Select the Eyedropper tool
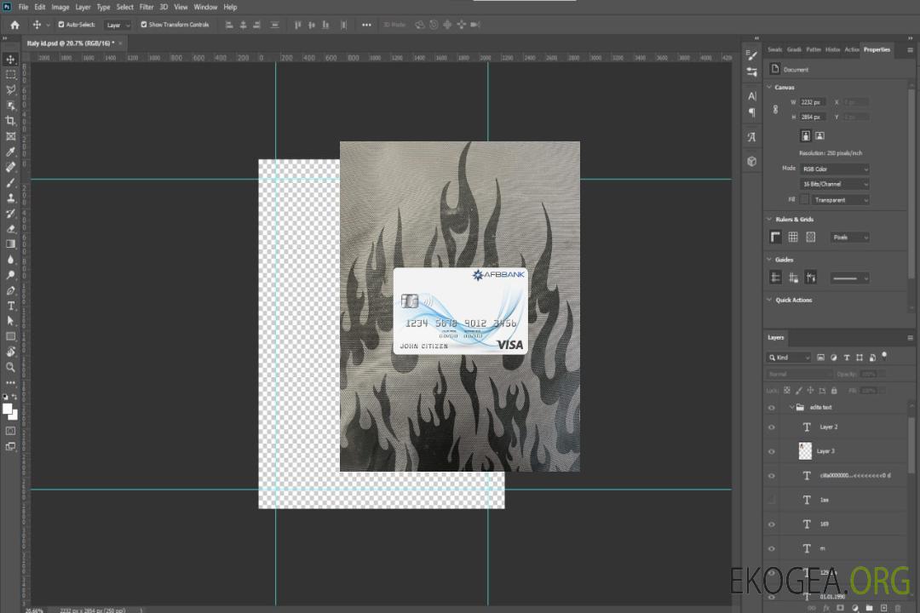The width and height of the screenshot is (920, 613). click(11, 152)
